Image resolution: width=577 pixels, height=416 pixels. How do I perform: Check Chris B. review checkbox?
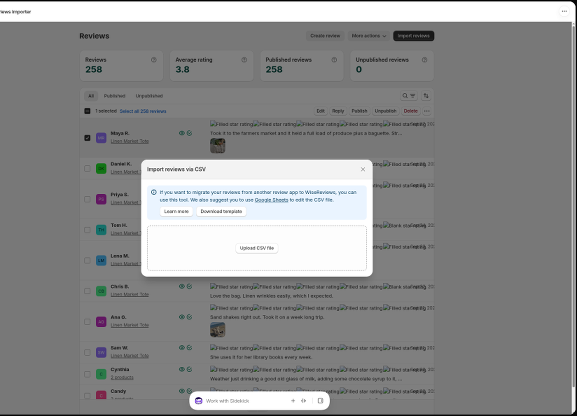[x=87, y=291]
